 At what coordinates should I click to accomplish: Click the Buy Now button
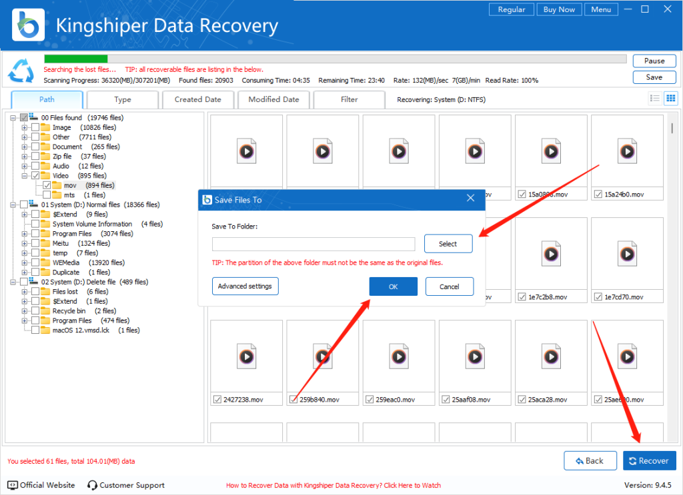tap(559, 9)
